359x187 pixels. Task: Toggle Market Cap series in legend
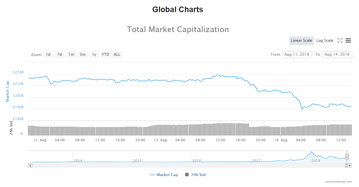(164, 175)
